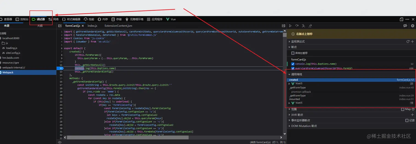This screenshot has width=416, height=144.
Task: Collapse the sources pane toggle icon
Action: pyautogui.click(x=60, y=26)
